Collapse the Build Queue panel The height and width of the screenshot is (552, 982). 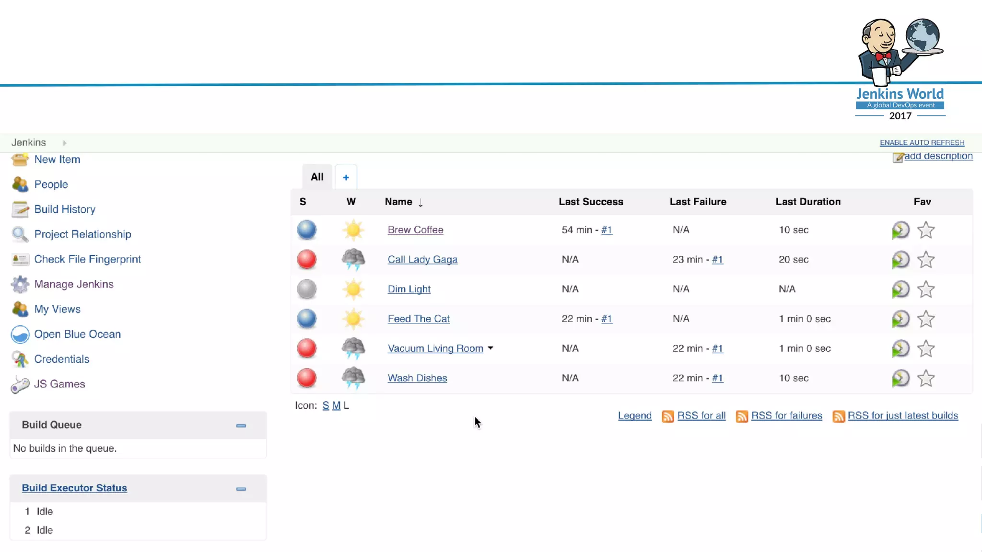(241, 425)
